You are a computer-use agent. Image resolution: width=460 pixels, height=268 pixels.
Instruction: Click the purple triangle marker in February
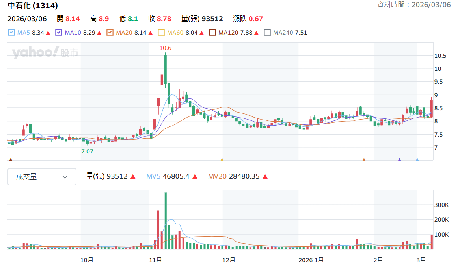click(x=399, y=159)
